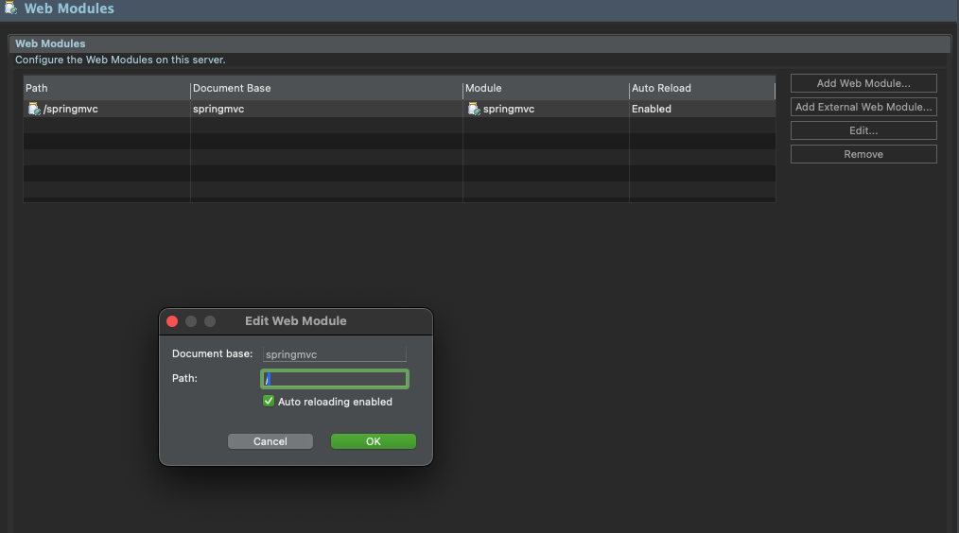959x533 pixels.
Task: Click the Document Base column header
Action: coord(326,88)
